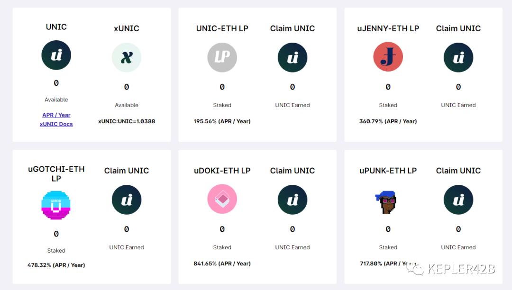
Task: Click the red uJENNY token icon
Action: 388,57
